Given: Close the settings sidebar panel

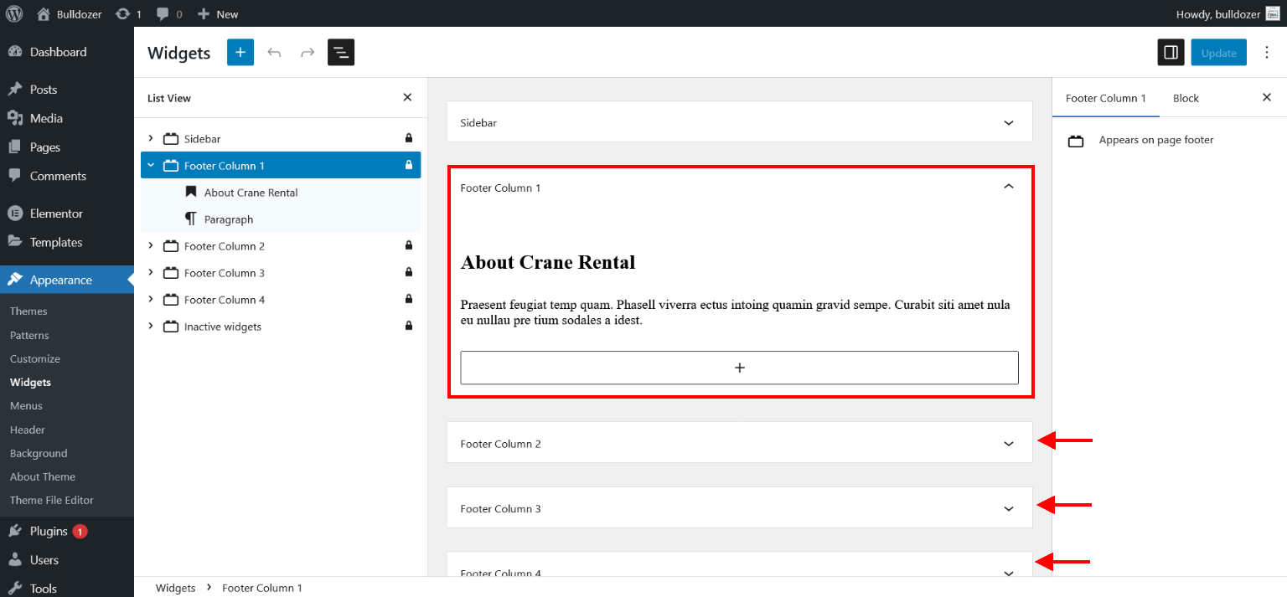Looking at the screenshot, I should 1266,97.
